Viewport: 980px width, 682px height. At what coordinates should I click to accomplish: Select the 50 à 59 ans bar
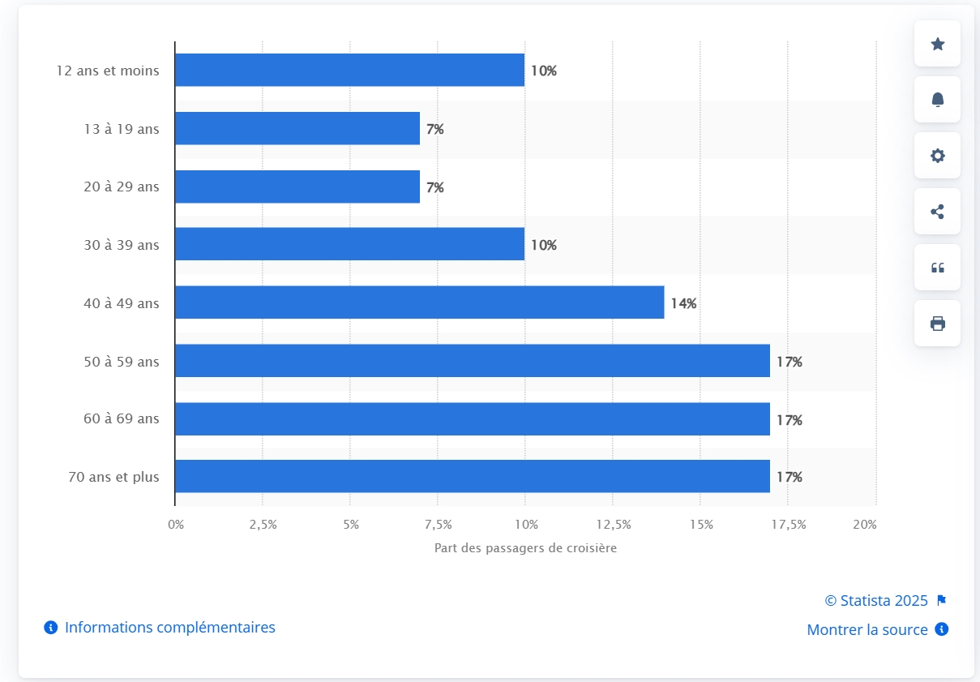point(472,361)
